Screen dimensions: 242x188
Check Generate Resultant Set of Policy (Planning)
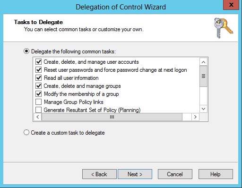[39, 110]
